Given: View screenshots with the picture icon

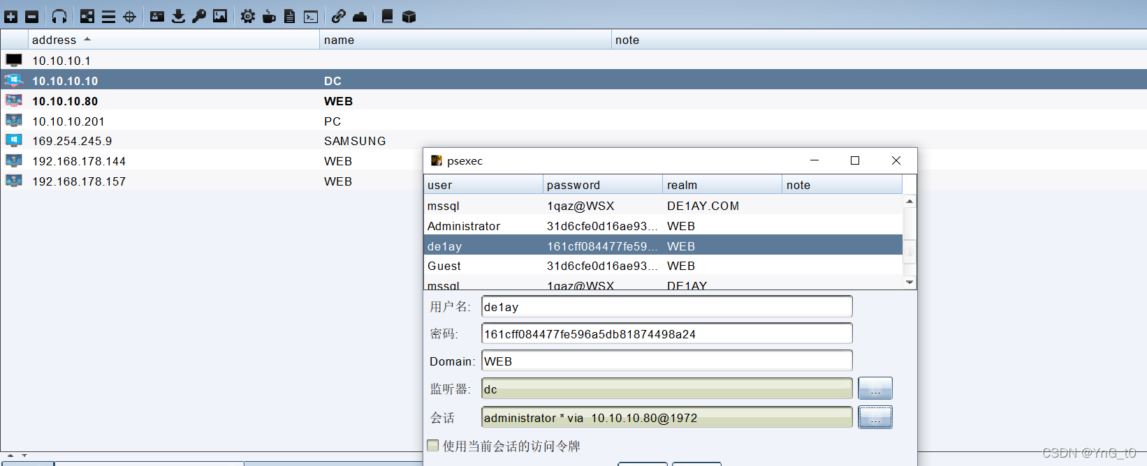Looking at the screenshot, I should [x=220, y=16].
